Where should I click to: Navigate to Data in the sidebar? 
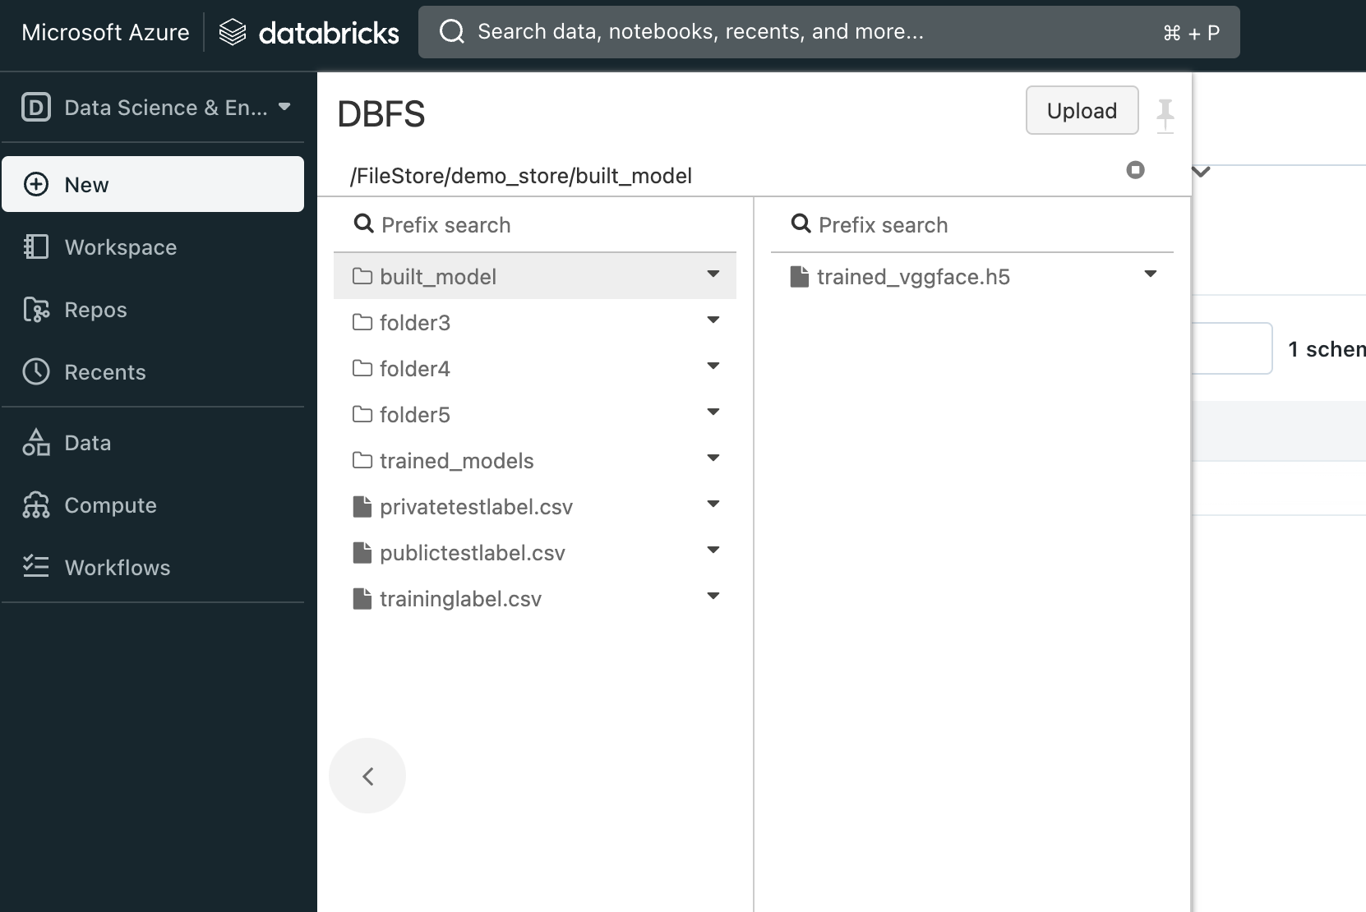point(153,443)
